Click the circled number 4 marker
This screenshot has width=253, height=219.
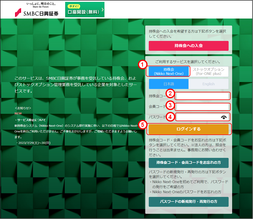point(171,117)
